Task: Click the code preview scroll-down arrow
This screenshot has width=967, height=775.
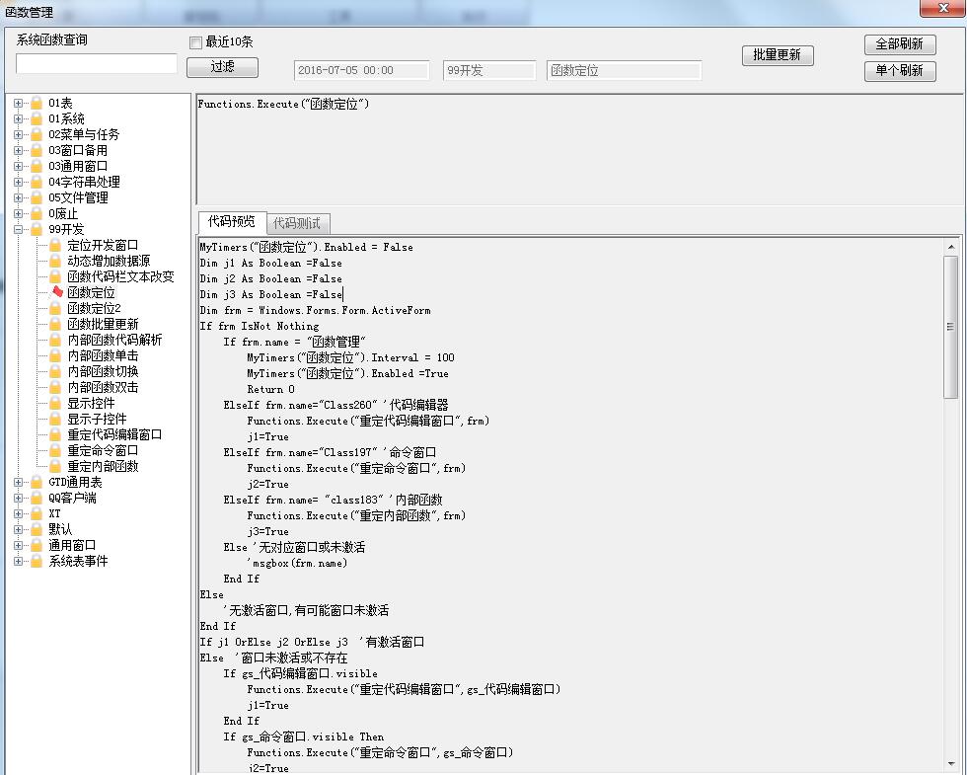Action: [x=950, y=764]
